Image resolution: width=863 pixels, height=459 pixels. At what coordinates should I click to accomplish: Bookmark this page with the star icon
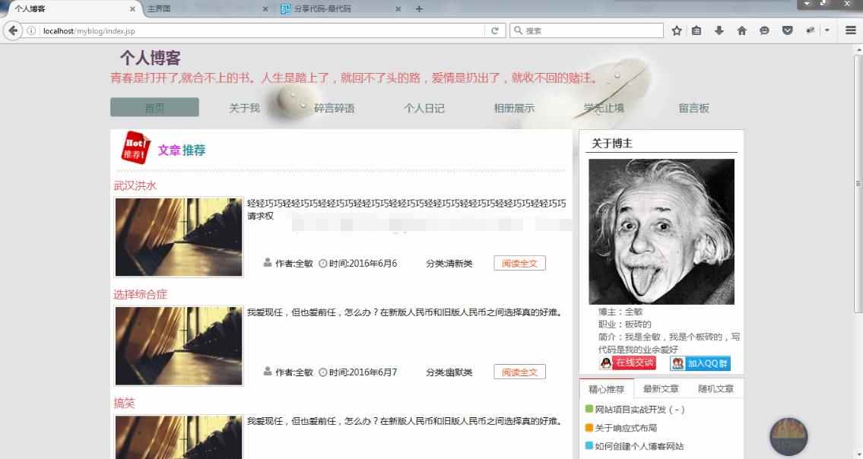677,31
